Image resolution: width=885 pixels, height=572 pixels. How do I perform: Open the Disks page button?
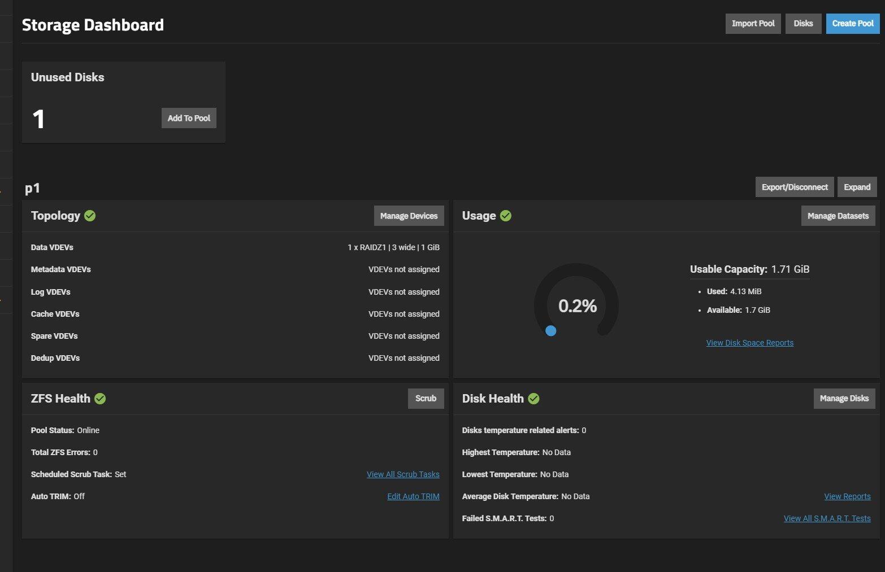click(803, 24)
